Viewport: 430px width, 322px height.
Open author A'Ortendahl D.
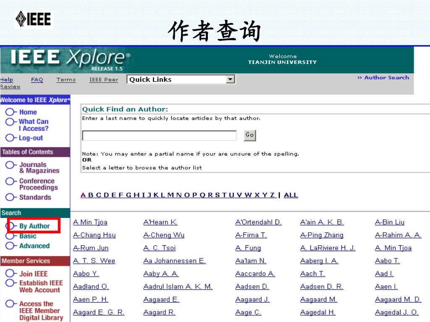pos(259,222)
